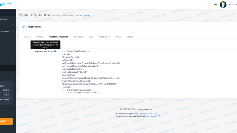Open the Telegram support link
237x133 pixels.
pyautogui.click(x=153, y=116)
